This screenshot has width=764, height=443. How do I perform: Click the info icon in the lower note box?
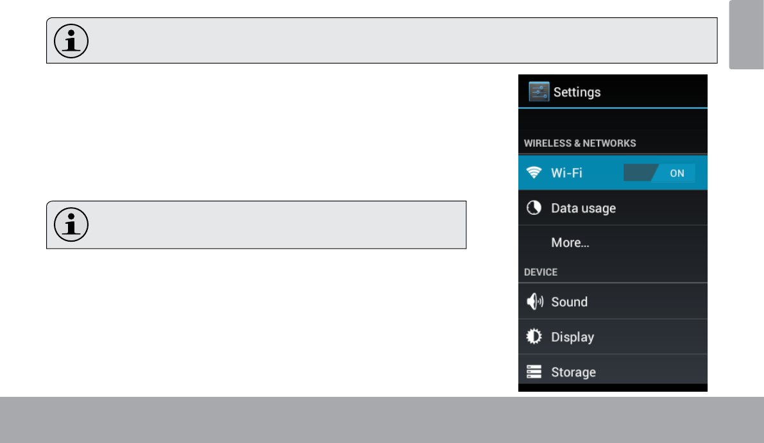pyautogui.click(x=71, y=224)
